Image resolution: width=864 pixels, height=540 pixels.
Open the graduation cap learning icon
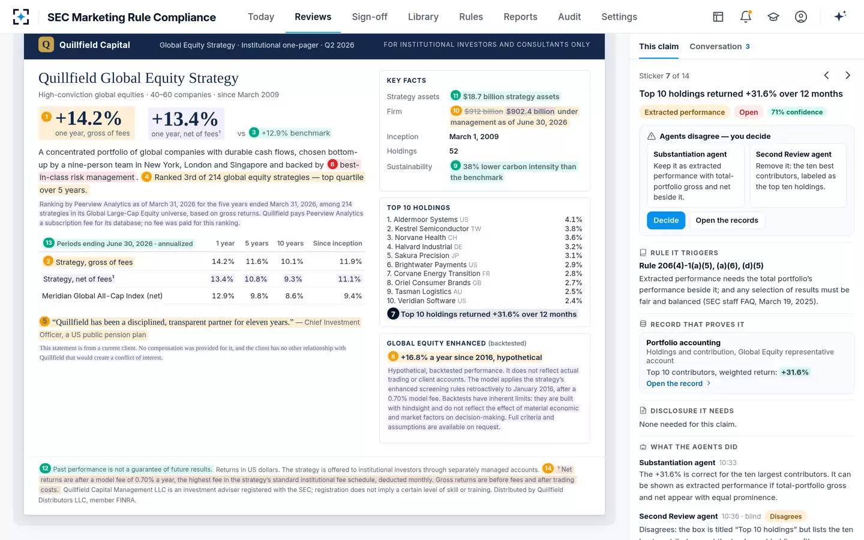tap(773, 17)
